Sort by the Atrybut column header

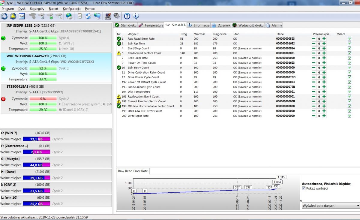133,34
